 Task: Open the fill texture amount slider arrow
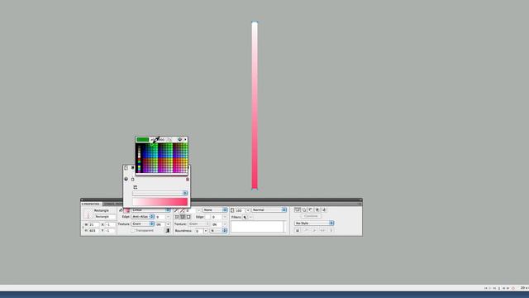tap(168, 224)
